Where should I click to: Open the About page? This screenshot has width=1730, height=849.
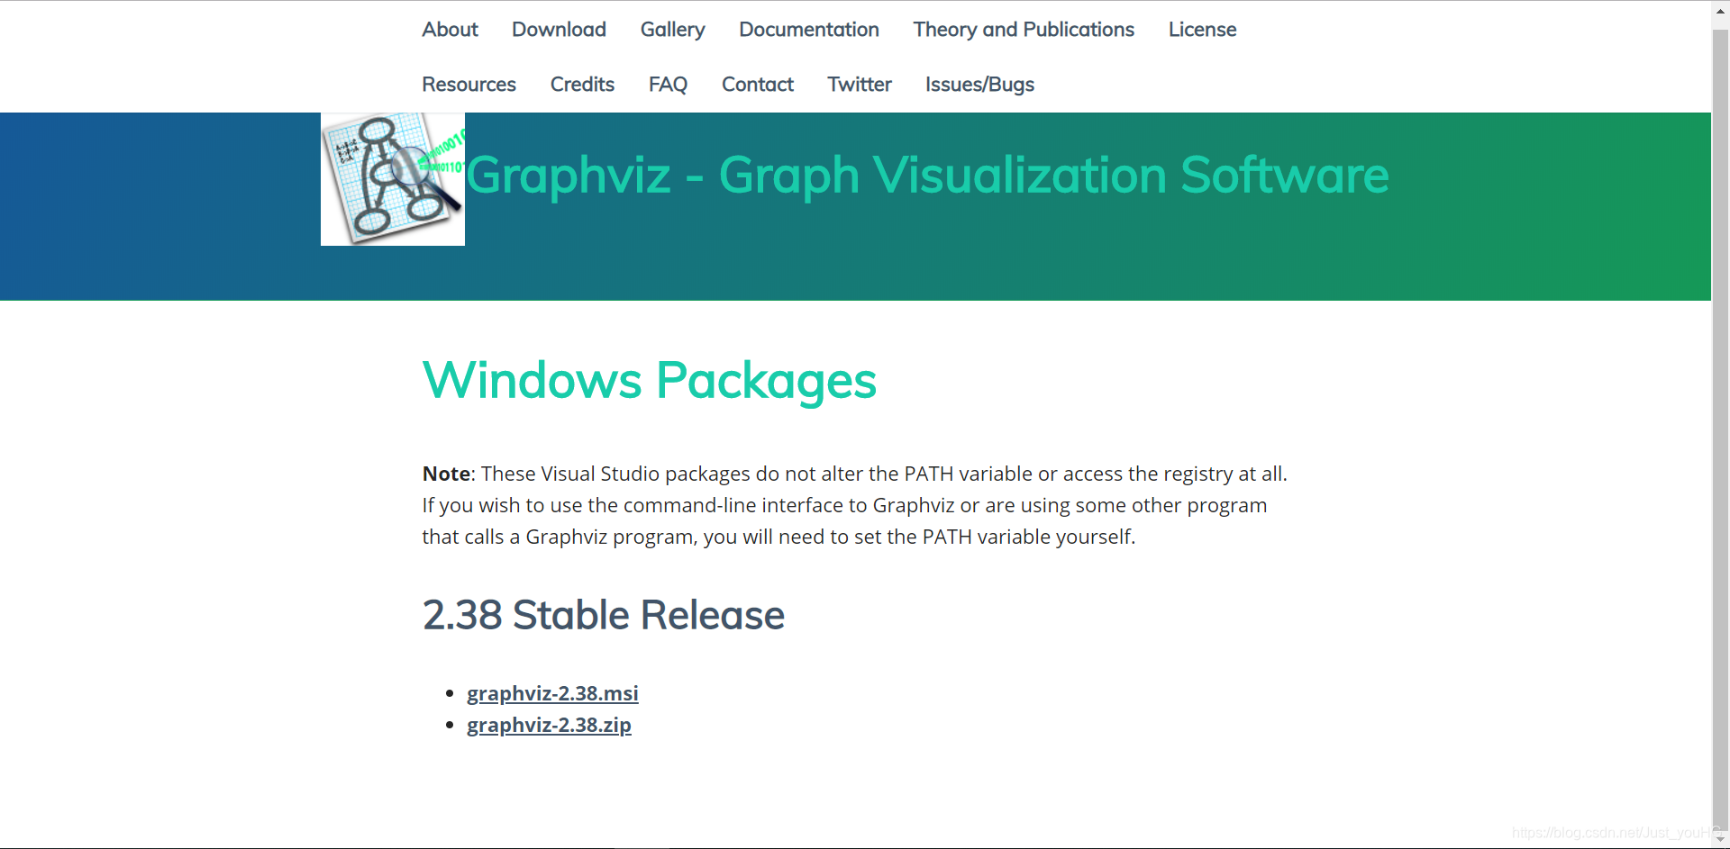[x=449, y=29]
